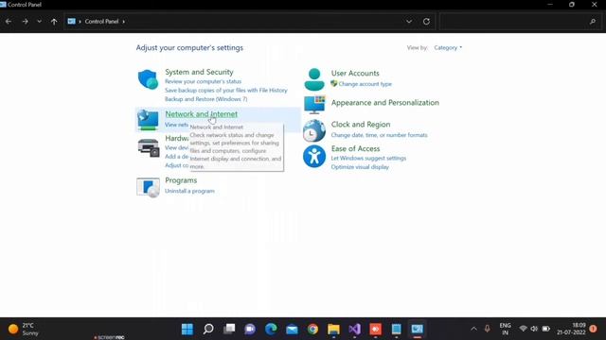The image size is (606, 340).
Task: Expand the chevron after Control Panel in the address bar
Action: pyautogui.click(x=124, y=22)
